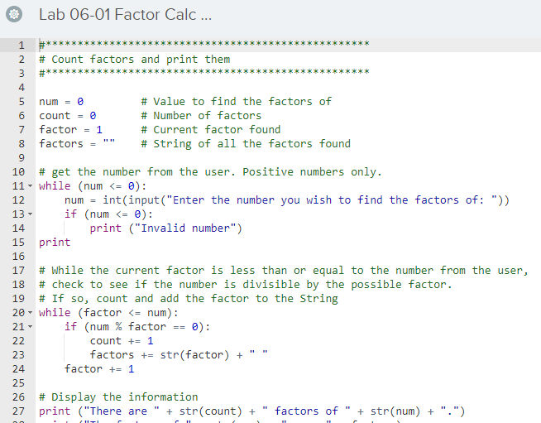Viewport: 541px width, 423px height.
Task: Fold the if (num % factor == 0) block on line 21
Action: (x=31, y=326)
